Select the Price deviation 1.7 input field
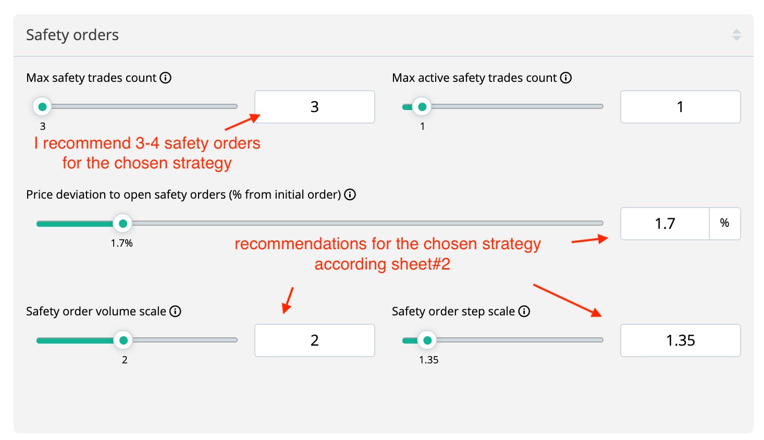 coord(664,224)
